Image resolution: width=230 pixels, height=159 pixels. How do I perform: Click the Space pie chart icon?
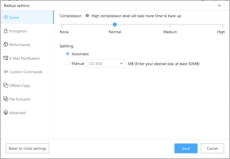pos(5,17)
